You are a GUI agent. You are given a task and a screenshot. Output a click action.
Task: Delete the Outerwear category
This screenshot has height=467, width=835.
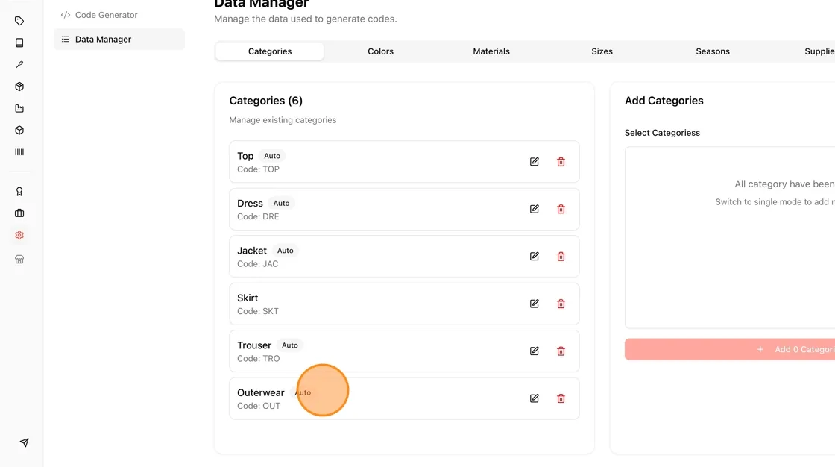[561, 398]
